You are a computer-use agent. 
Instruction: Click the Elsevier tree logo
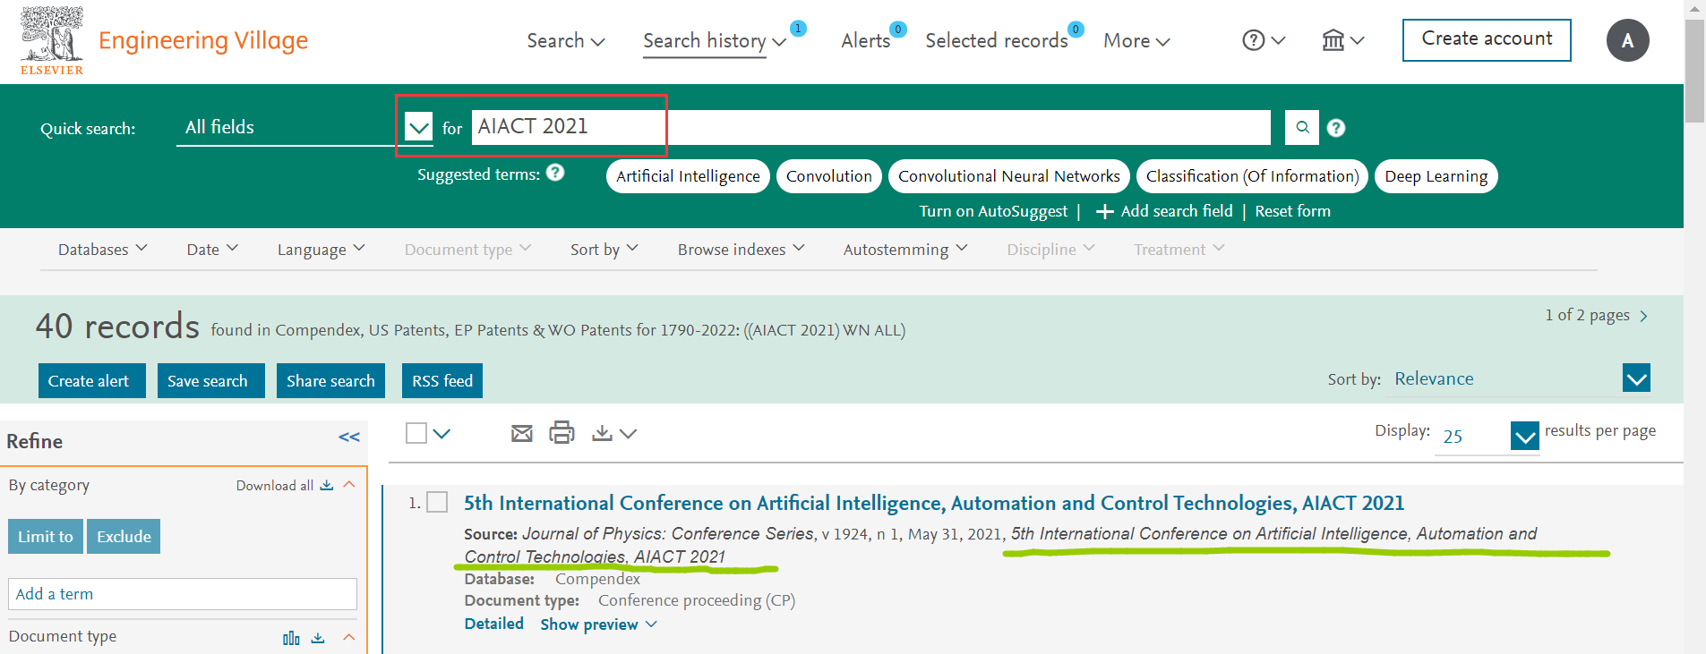pos(52,40)
